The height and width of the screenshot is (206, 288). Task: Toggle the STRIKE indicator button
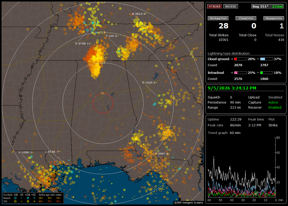point(215,6)
